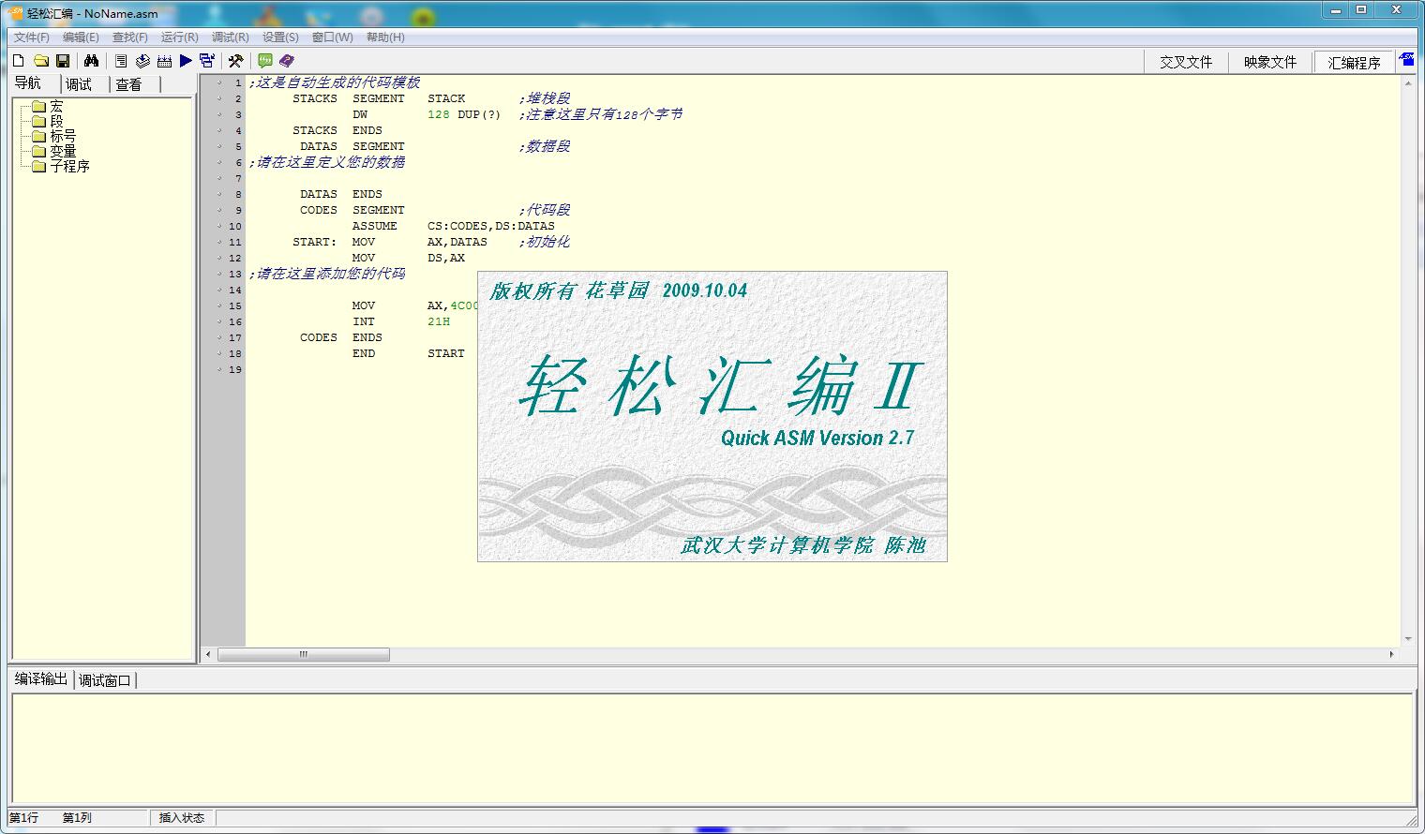
Task: Click line number 19 in the gutter
Action: pos(235,370)
